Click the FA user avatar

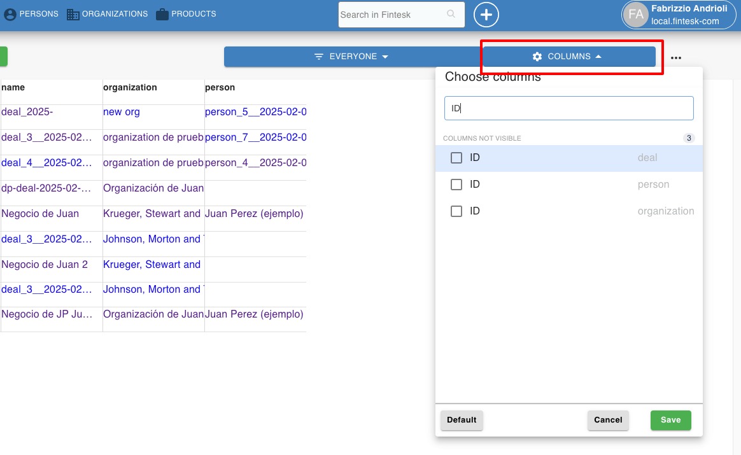point(635,15)
